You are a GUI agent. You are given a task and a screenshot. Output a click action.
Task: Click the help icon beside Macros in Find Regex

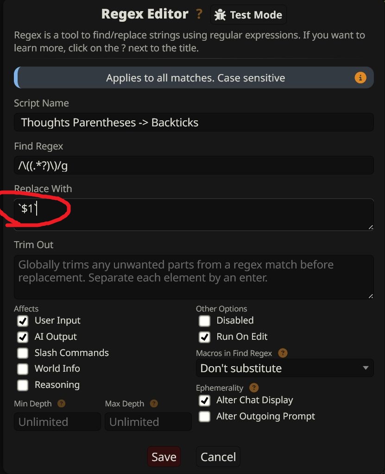coord(283,353)
